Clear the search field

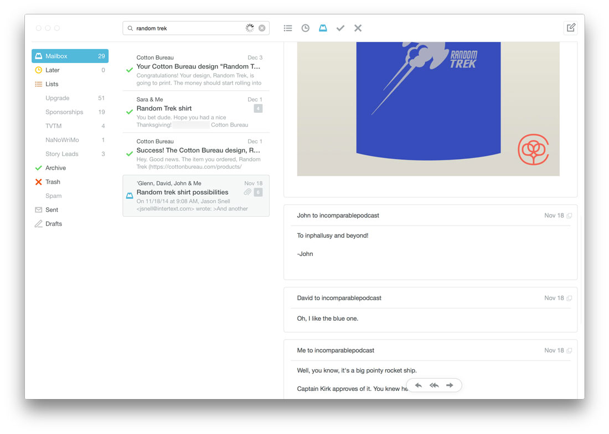coord(262,28)
